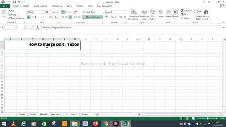This screenshot has width=226, height=127.
Task: Open Find & Select binoculars
Action: tap(206, 15)
